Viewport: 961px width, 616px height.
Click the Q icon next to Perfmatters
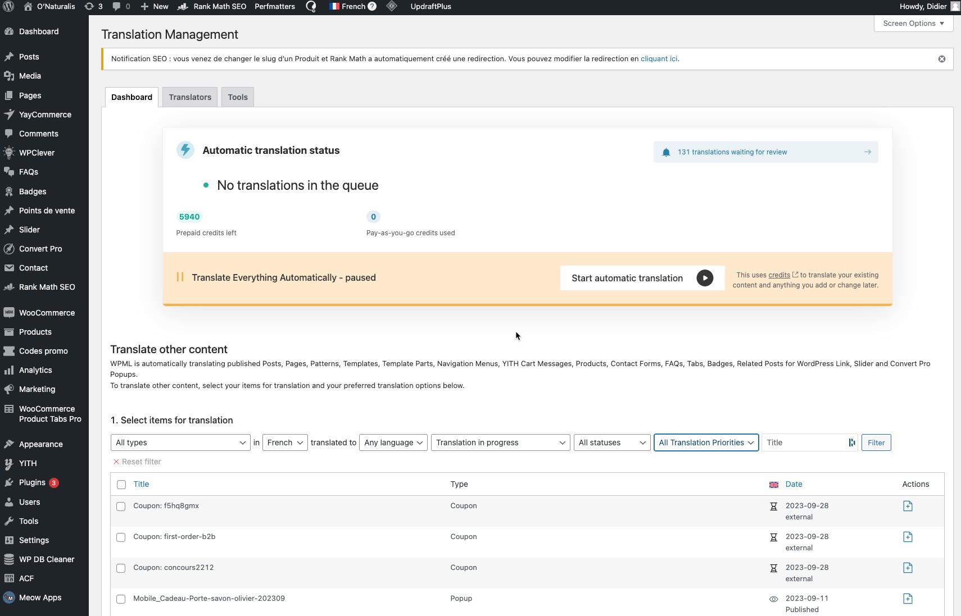click(311, 7)
